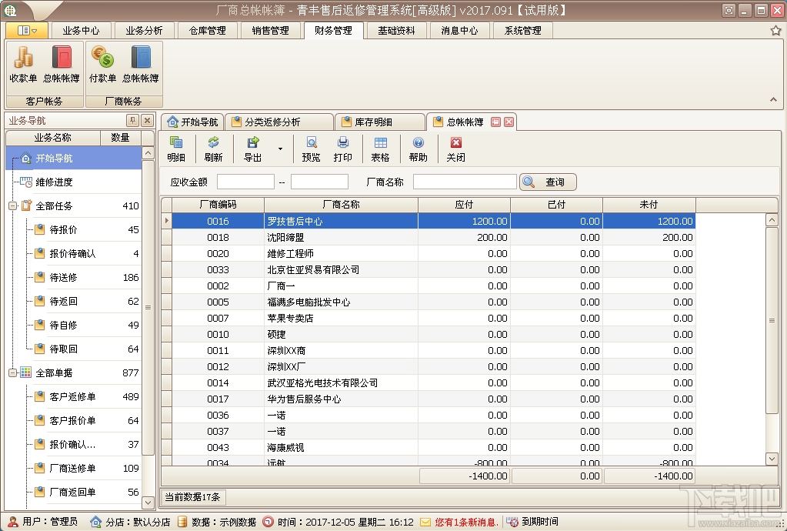This screenshot has width=787, height=531.
Task: Toggle the pushpin on the 业务导航 panel
Action: tap(132, 121)
